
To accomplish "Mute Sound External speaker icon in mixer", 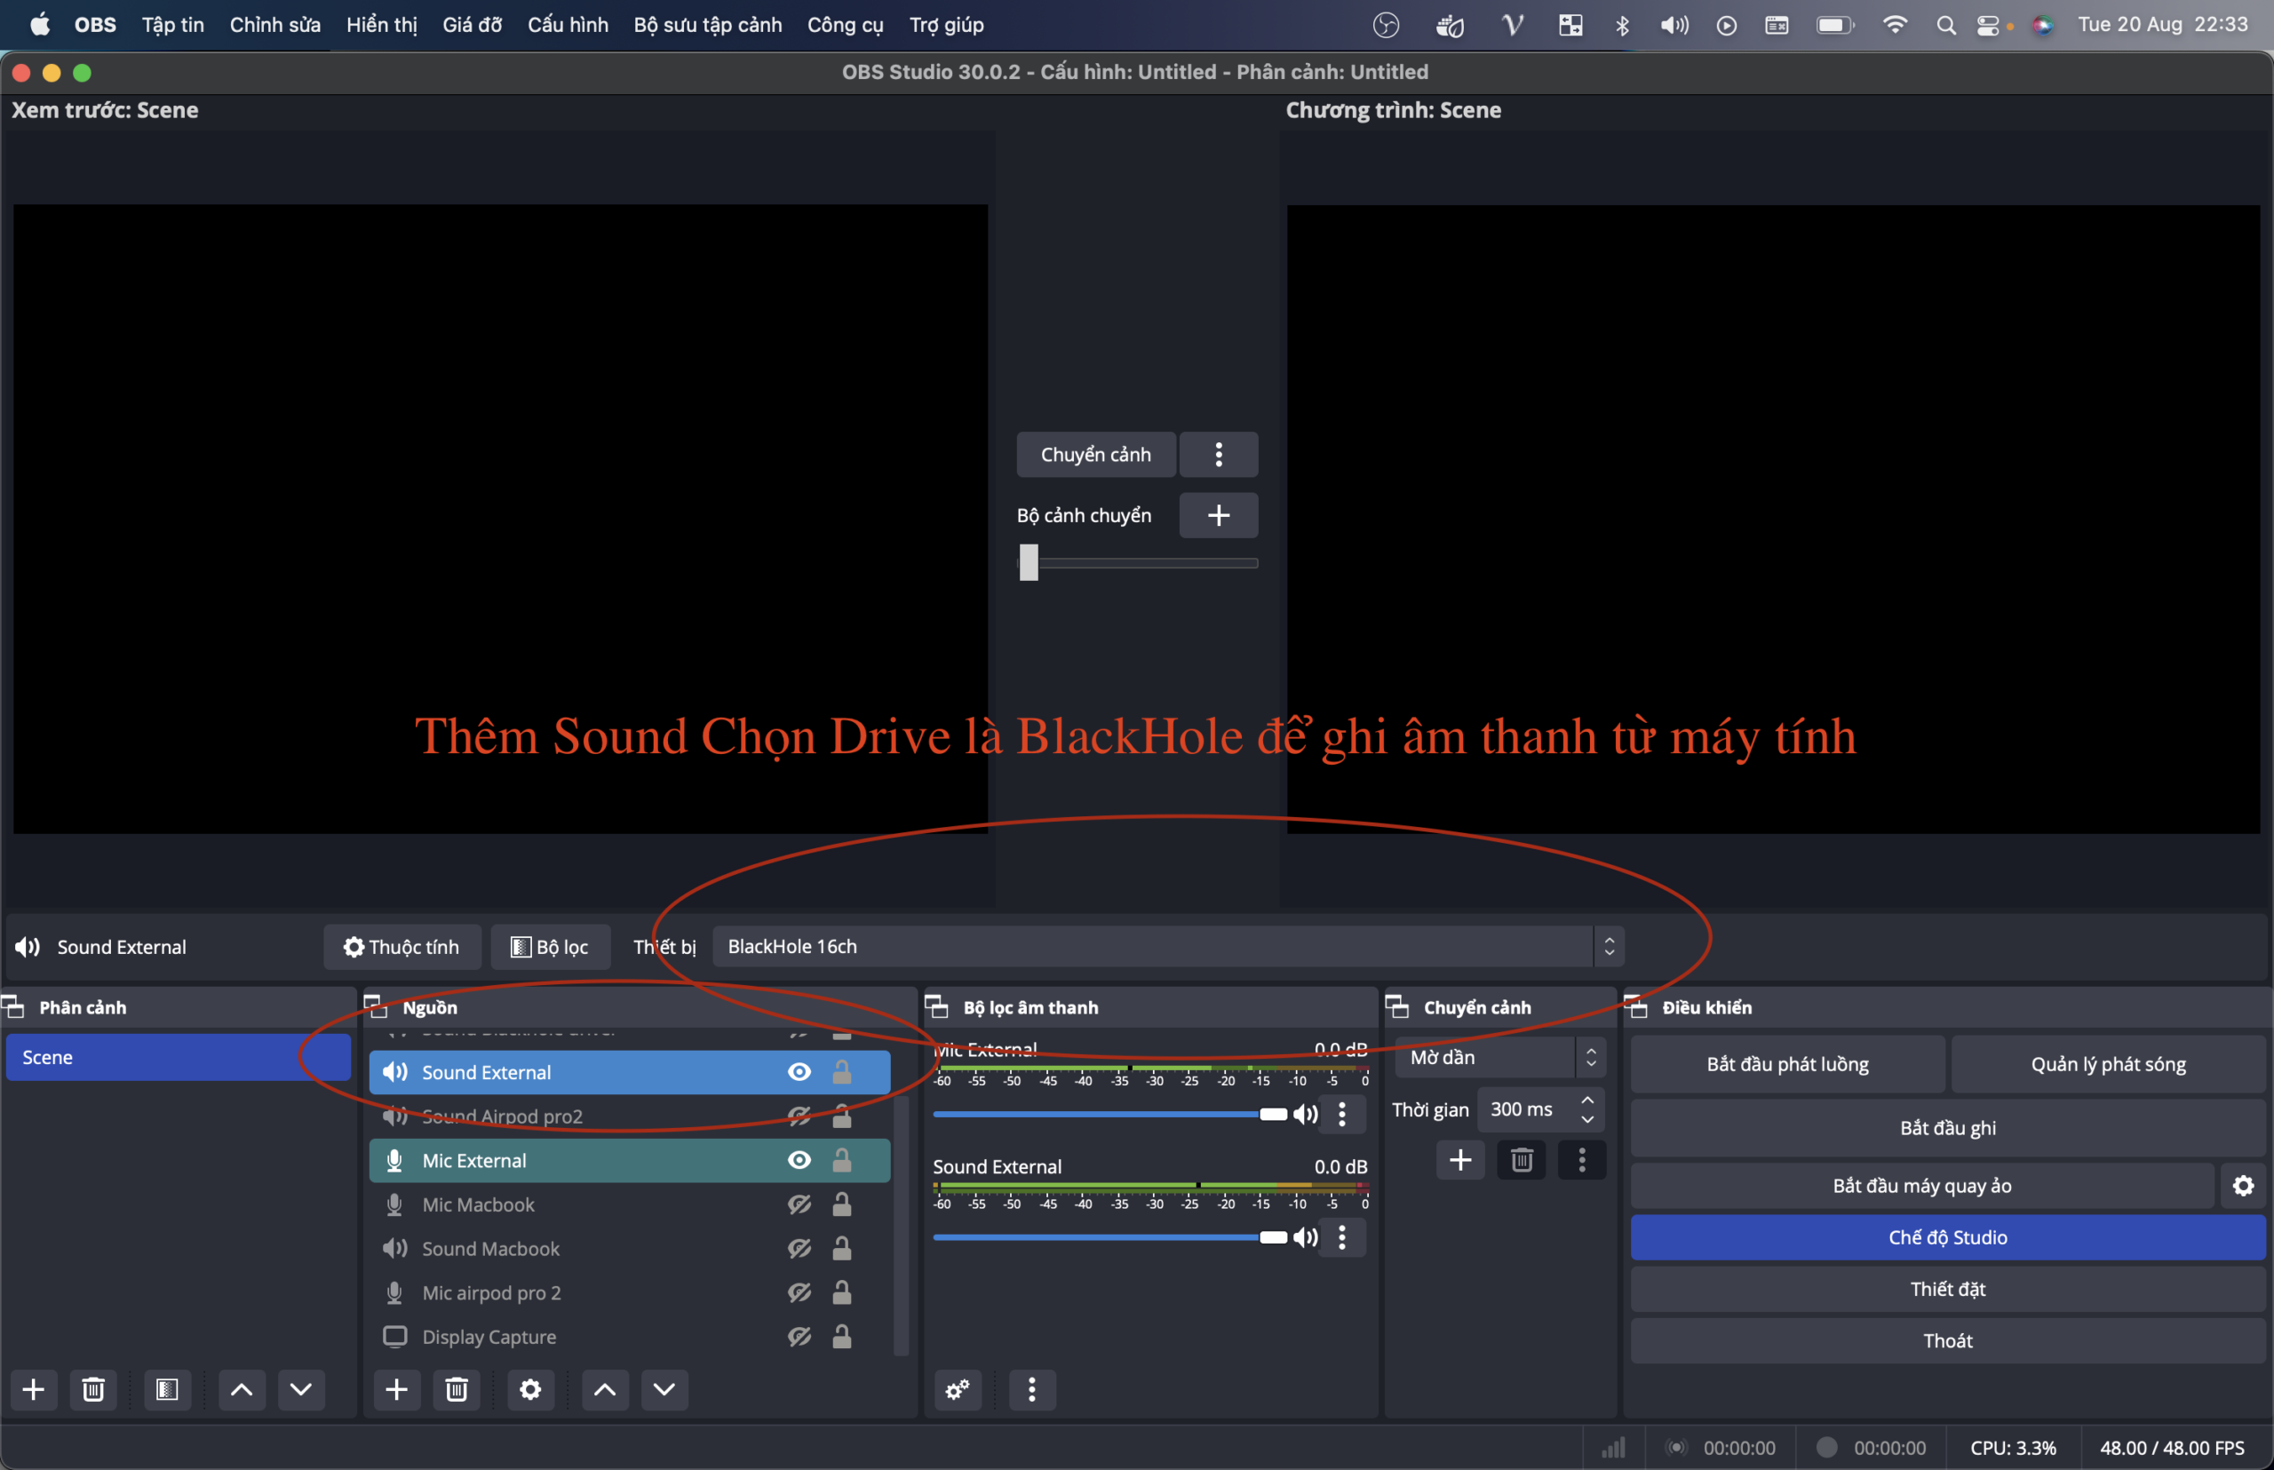I will pyautogui.click(x=1305, y=1237).
